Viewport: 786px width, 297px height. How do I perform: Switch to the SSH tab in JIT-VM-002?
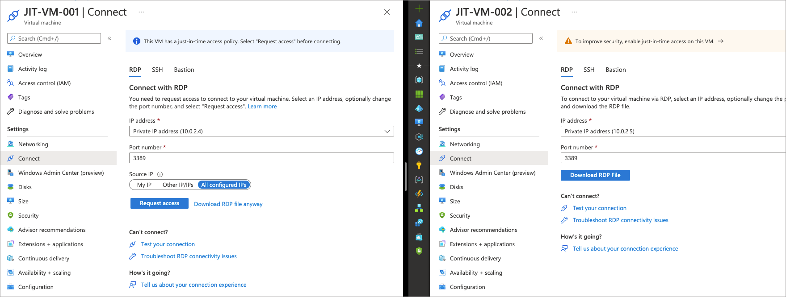point(589,70)
